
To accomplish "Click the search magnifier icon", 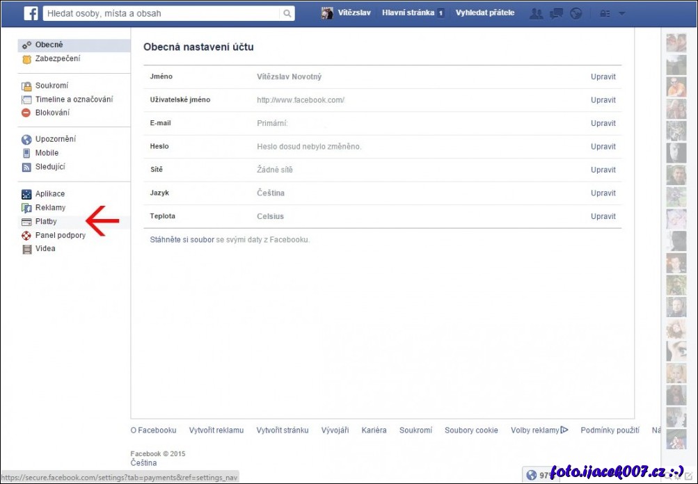I will tap(287, 13).
